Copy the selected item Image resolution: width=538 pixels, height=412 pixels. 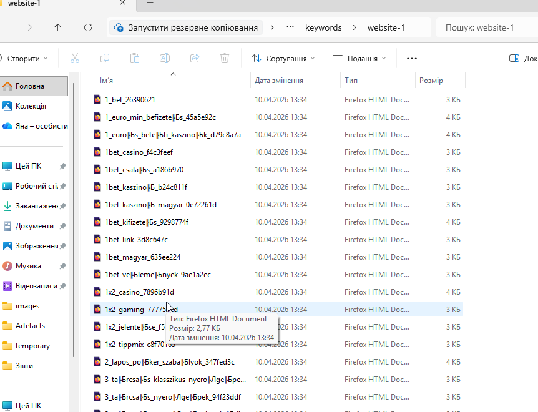pos(105,58)
